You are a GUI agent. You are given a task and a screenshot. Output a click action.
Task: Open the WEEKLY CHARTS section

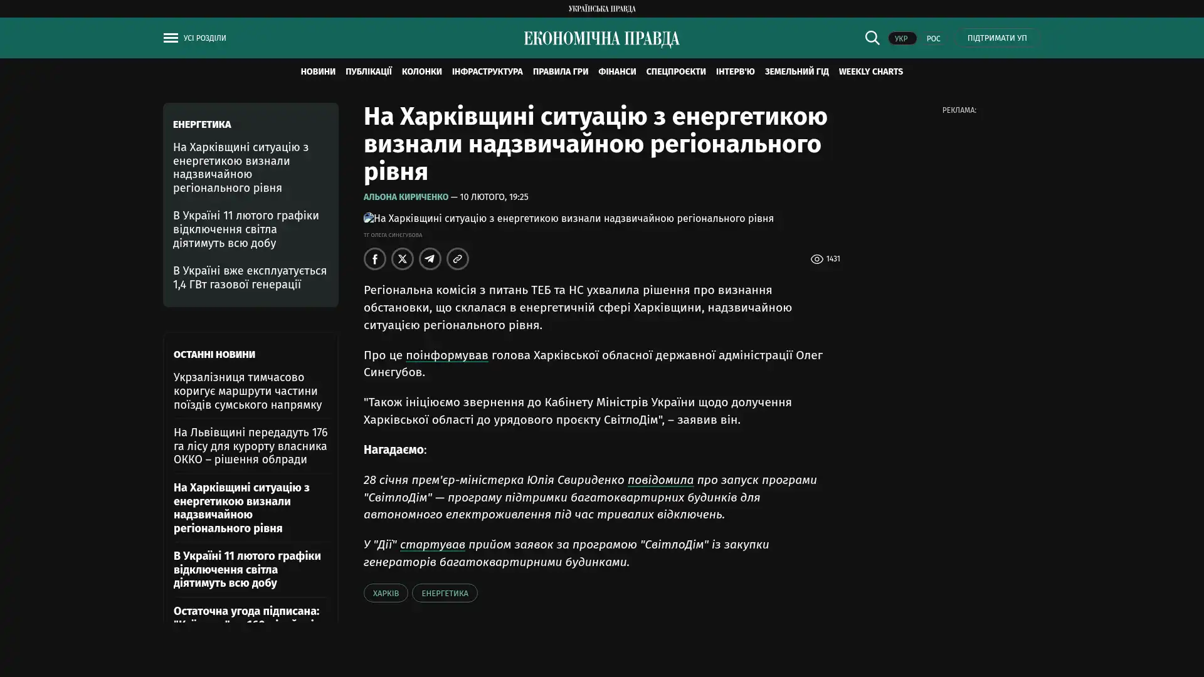(870, 71)
